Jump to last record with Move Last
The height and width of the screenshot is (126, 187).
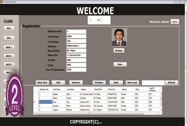click(132, 82)
